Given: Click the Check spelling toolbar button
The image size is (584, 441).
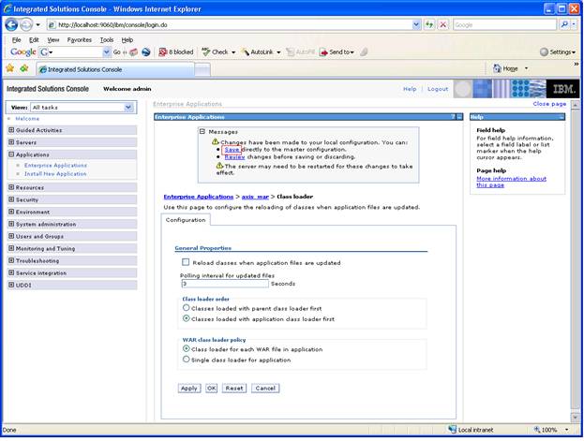Looking at the screenshot, I should pyautogui.click(x=216, y=52).
